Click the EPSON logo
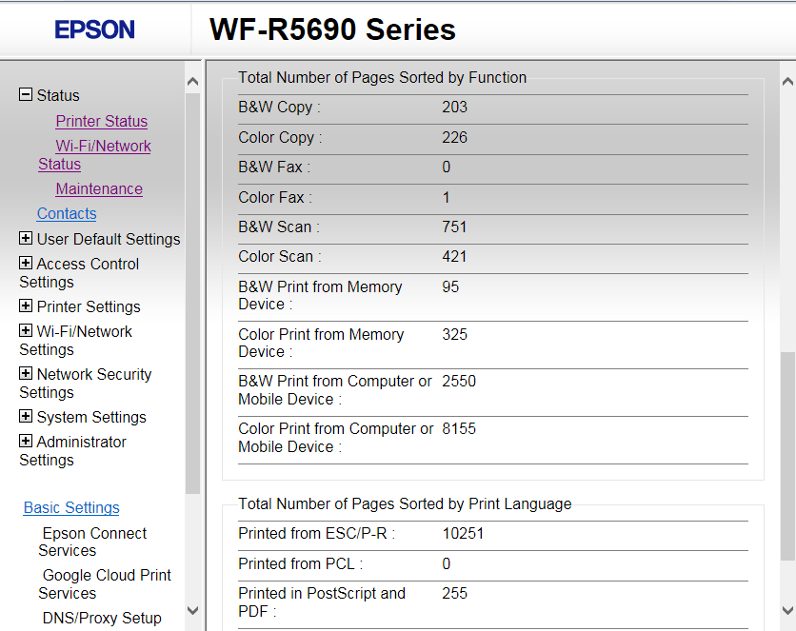 click(94, 30)
